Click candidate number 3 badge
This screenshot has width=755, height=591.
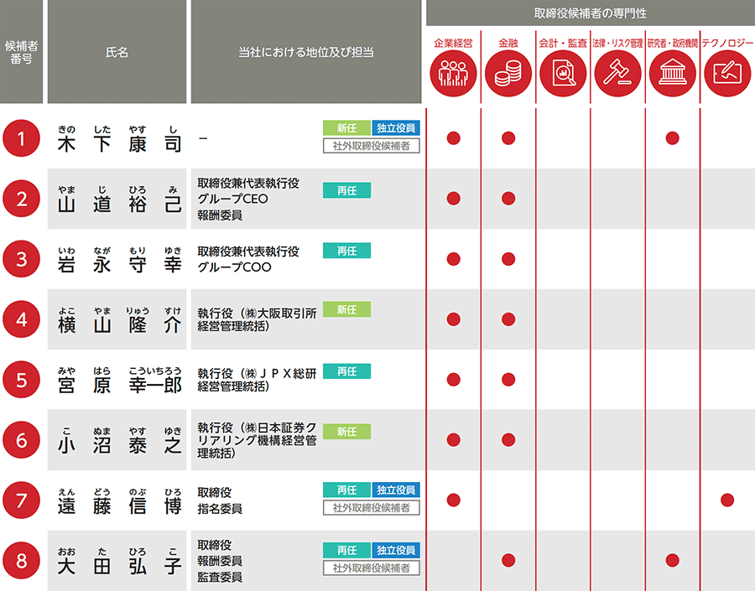pyautogui.click(x=21, y=259)
